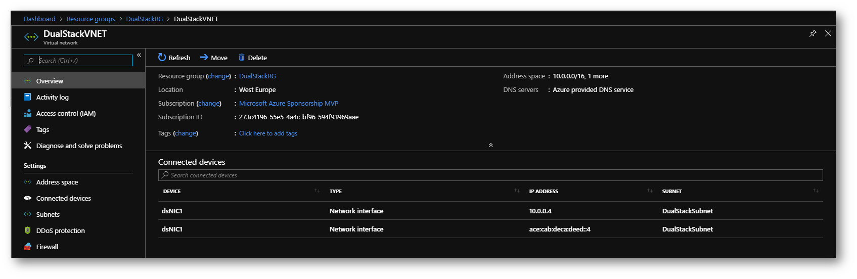Viewport: 857px width, 279px height.
Task: Pin DualStackVNET blade to dashboard
Action: pos(813,33)
